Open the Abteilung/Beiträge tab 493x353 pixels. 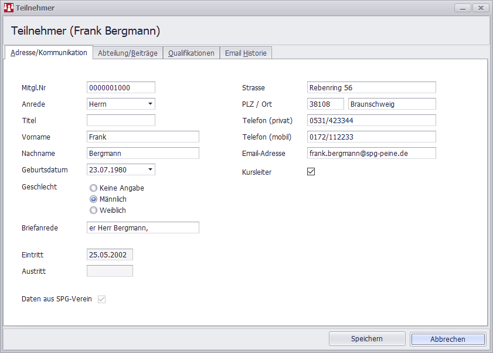(128, 53)
